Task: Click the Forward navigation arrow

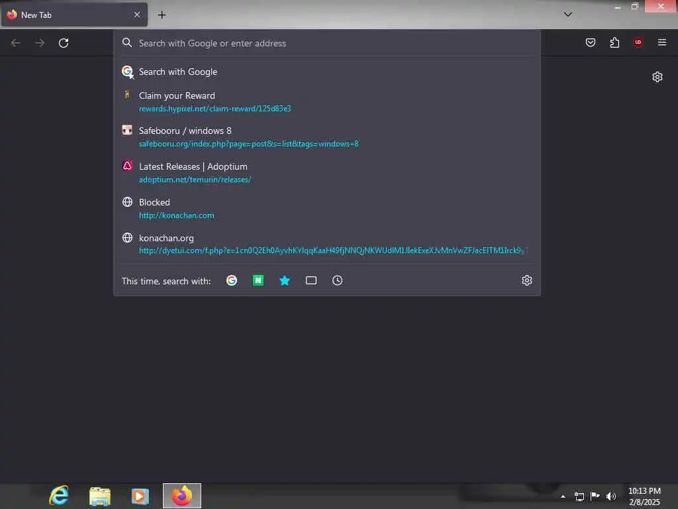Action: coord(40,43)
